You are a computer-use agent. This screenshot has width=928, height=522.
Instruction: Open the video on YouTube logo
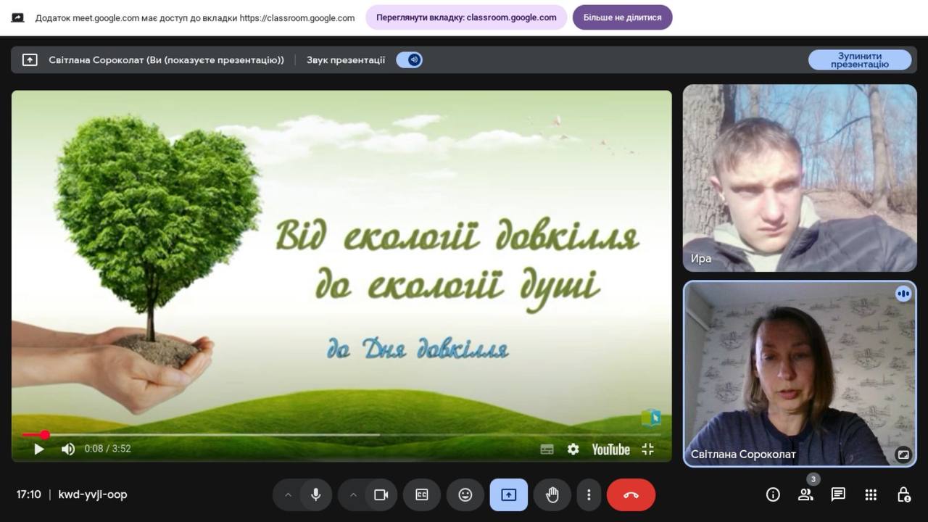610,449
